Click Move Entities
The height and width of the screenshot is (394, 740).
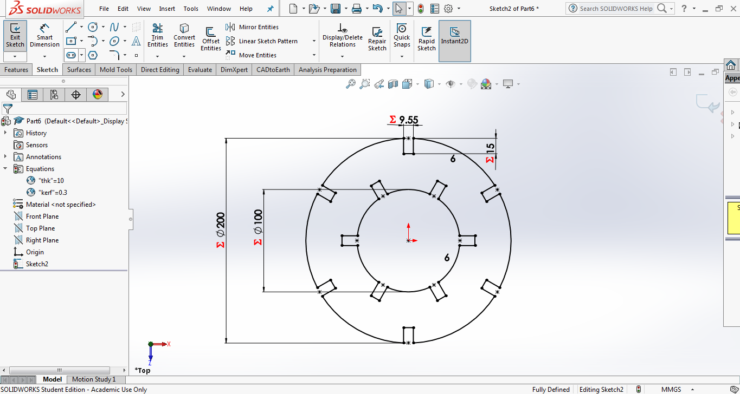click(x=251, y=55)
